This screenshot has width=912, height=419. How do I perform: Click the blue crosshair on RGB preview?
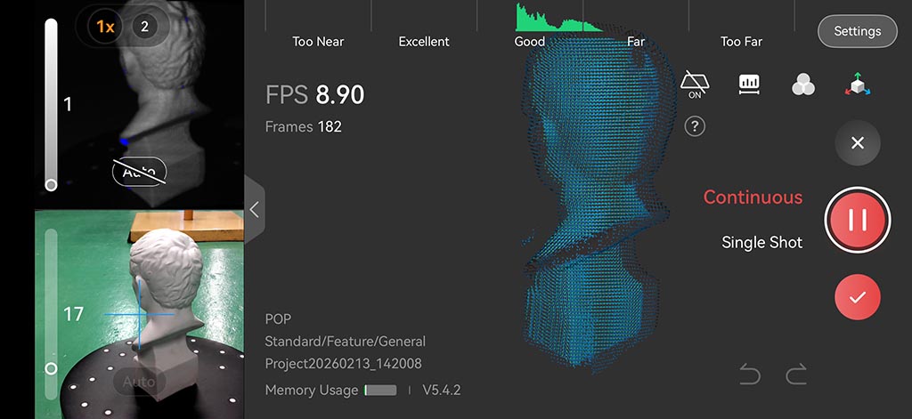140,314
